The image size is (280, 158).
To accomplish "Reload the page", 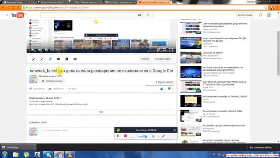I will [x=13, y=7].
